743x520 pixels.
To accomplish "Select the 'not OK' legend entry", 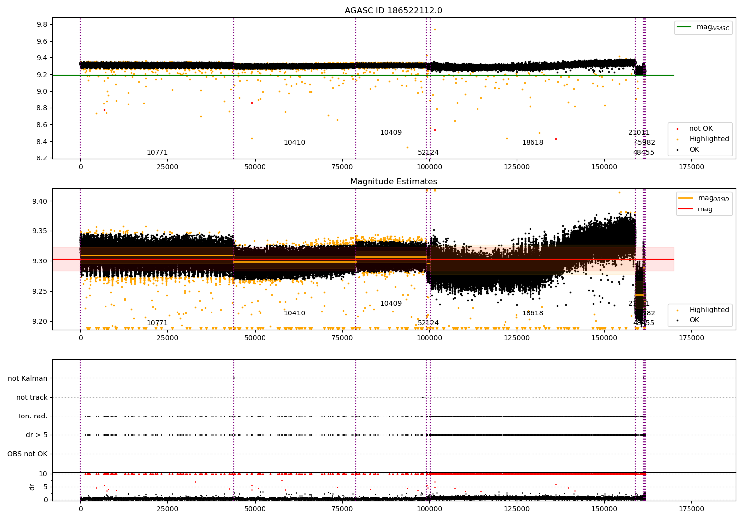I will [701, 129].
